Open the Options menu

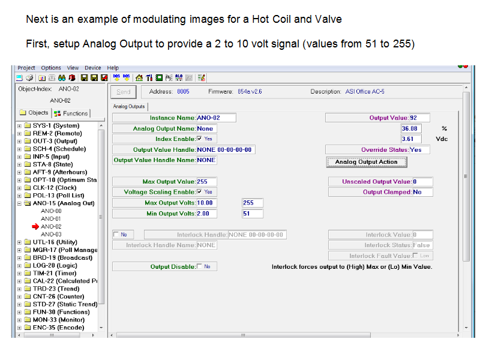coord(51,68)
